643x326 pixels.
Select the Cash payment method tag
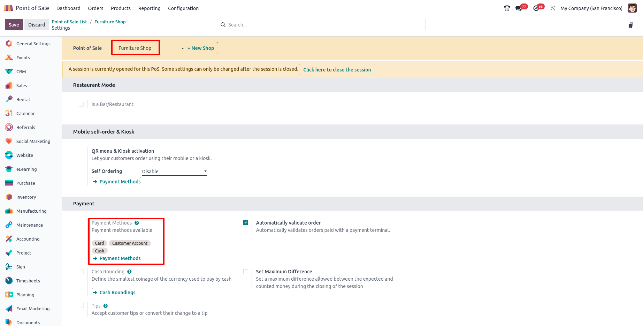coord(99,251)
